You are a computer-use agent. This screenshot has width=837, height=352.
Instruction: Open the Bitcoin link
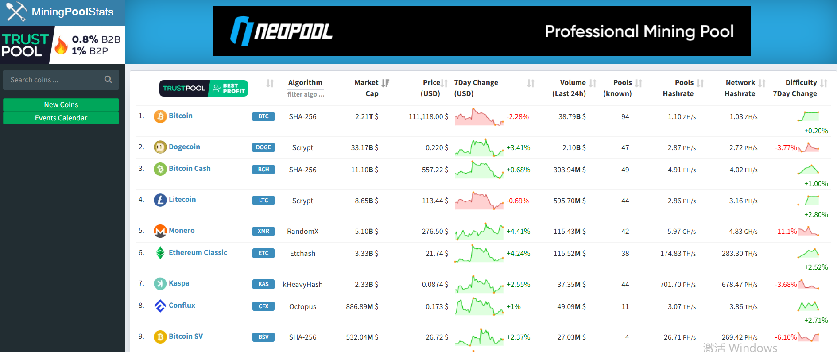coord(181,116)
